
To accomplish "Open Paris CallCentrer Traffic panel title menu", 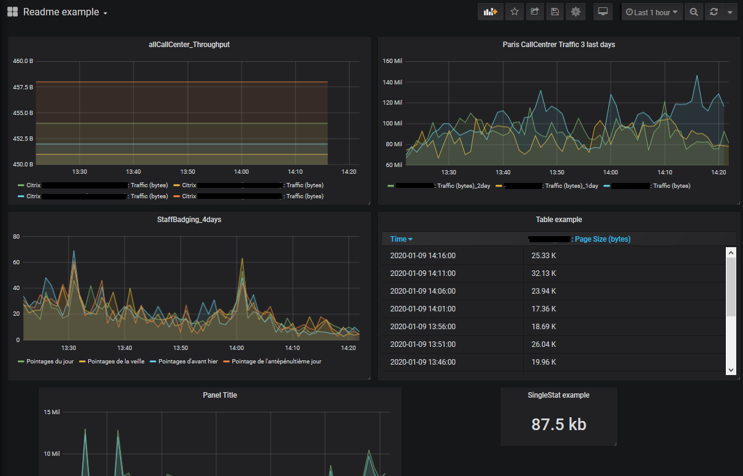I will 559,45.
